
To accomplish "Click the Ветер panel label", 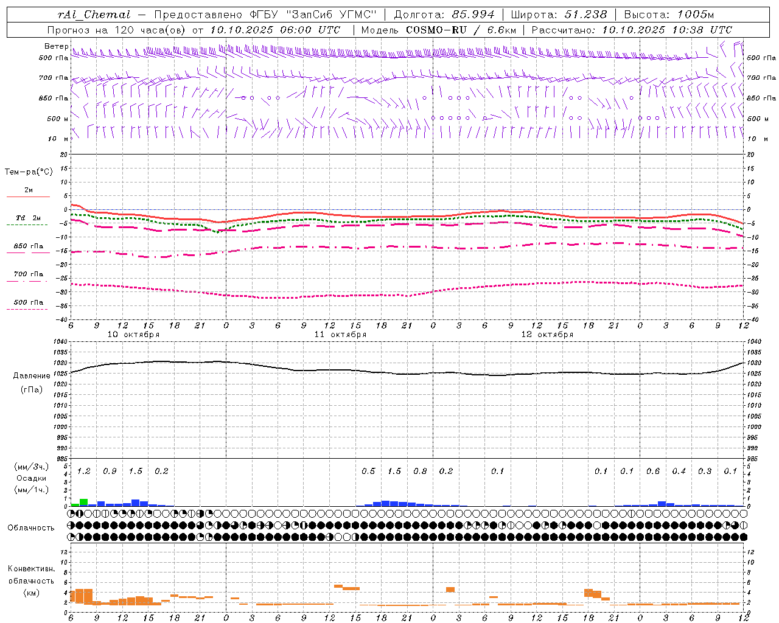I will tap(56, 46).
